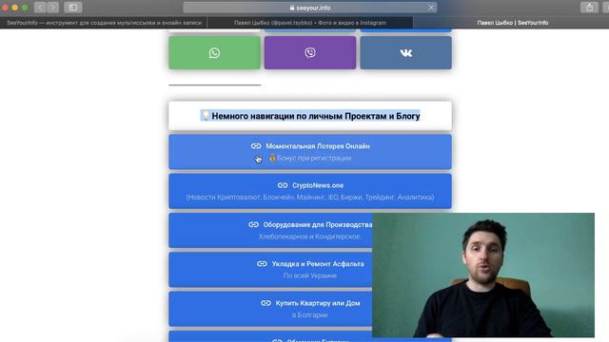Click the seeyour.info address bar
The image size is (609, 342).
[x=310, y=8]
